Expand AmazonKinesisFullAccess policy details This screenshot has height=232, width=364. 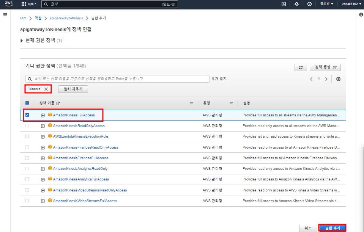point(43,115)
